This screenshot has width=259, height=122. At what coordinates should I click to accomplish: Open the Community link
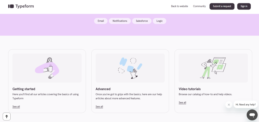(199, 6)
